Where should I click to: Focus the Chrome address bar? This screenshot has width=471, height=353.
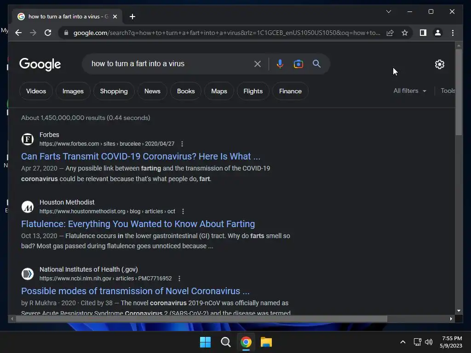click(x=227, y=33)
